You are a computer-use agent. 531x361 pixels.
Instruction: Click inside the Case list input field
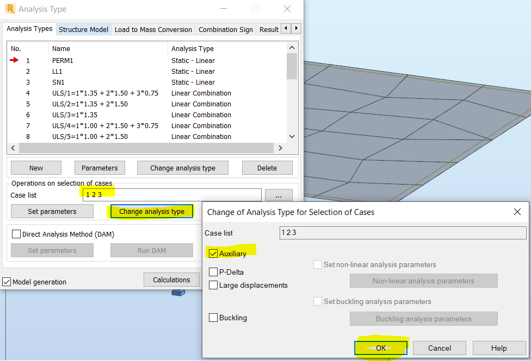(x=163, y=194)
